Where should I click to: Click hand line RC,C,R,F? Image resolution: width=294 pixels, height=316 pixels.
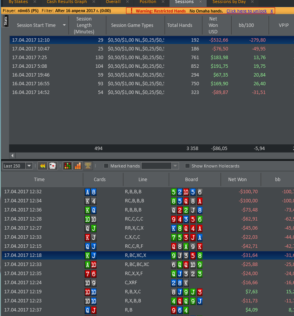click(134, 246)
